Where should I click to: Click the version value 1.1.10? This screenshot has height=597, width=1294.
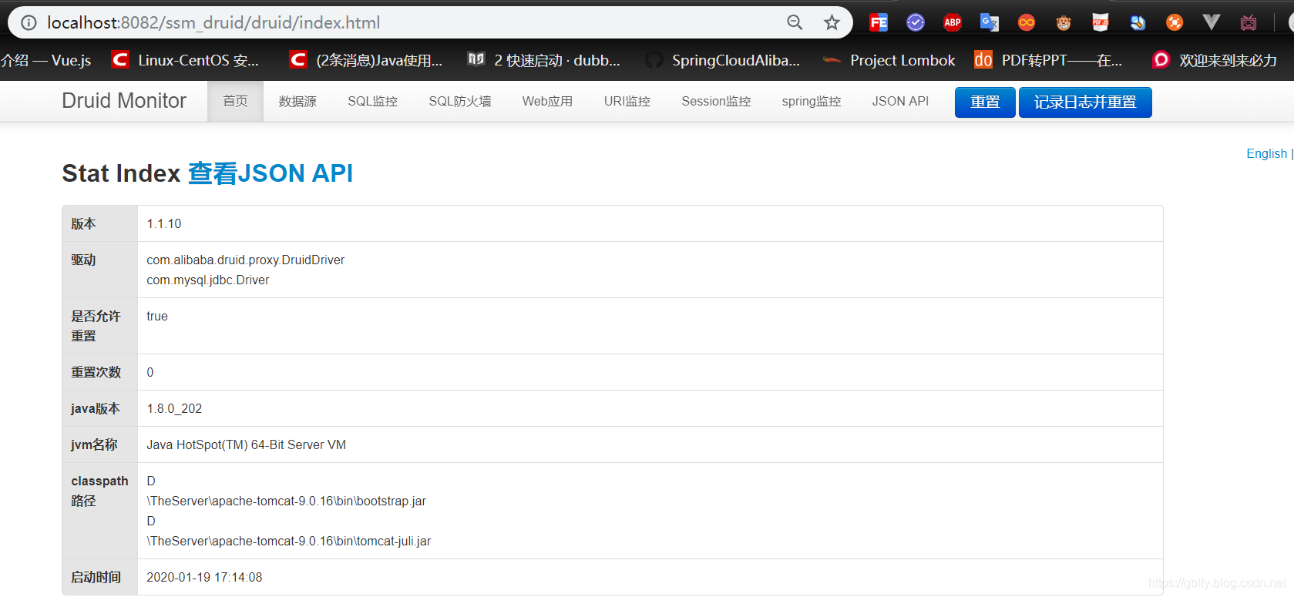[164, 223]
